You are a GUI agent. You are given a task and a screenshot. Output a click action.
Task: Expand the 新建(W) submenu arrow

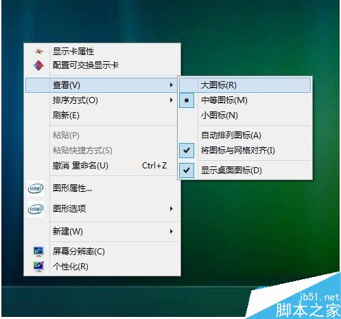(172, 232)
